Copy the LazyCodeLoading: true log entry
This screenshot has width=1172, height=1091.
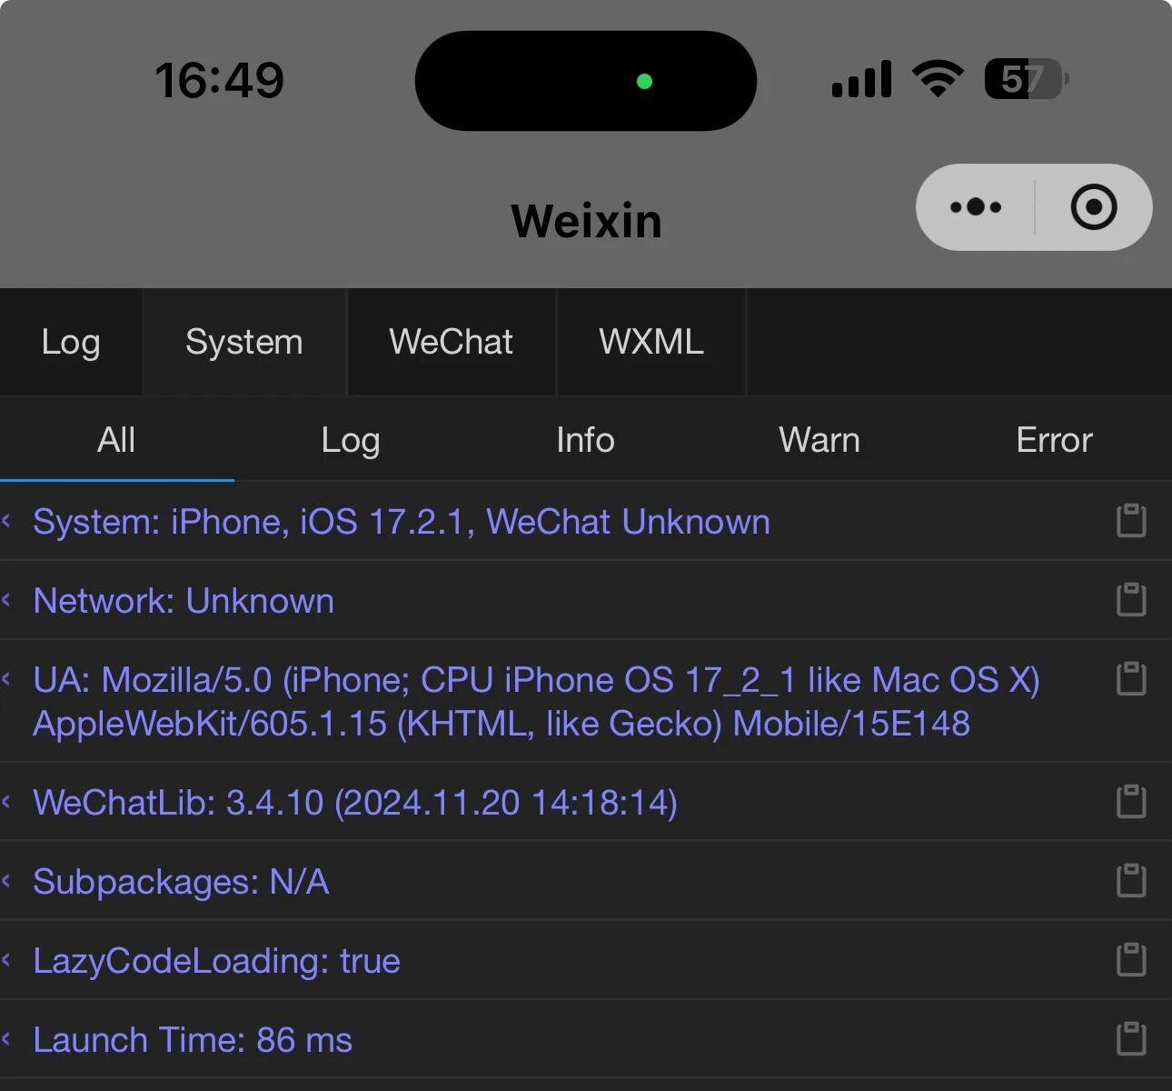point(1130,960)
